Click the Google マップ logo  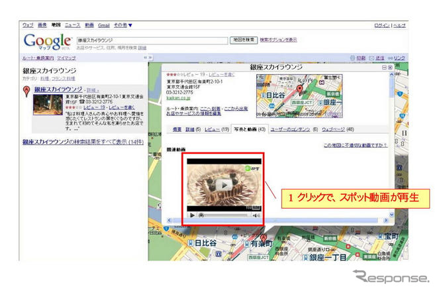48,42
